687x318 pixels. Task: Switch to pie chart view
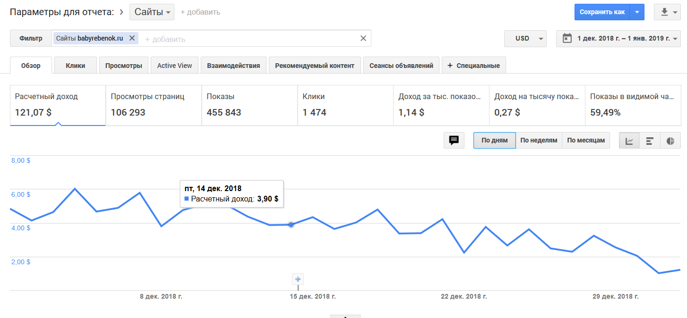pyautogui.click(x=670, y=141)
